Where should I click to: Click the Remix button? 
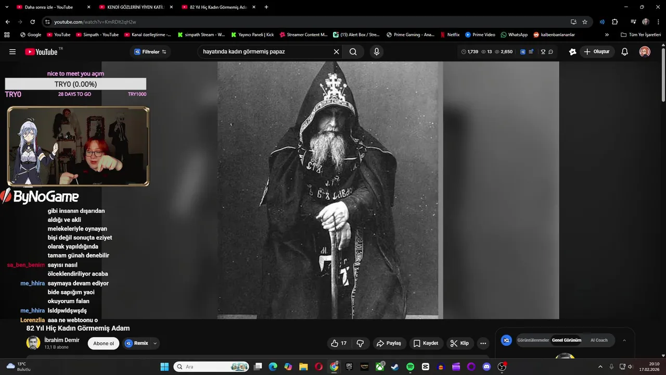(137, 343)
